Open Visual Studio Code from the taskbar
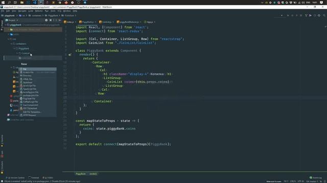This screenshot has height=183, width=327. tap(34, 3)
